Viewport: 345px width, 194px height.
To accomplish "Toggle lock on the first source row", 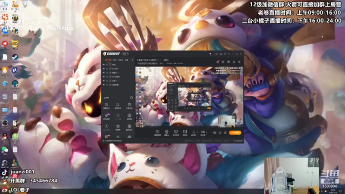I will [107, 65].
